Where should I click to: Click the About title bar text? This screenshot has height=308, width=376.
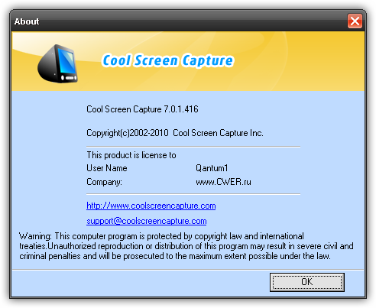(x=27, y=21)
